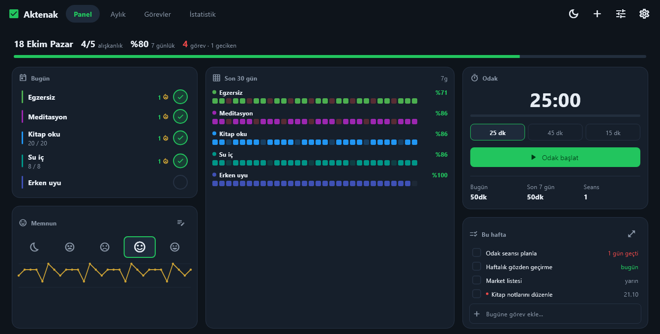Click the Egzersiz habit name in Bugün
Image resolution: width=660 pixels, height=334 pixels.
(x=42, y=97)
